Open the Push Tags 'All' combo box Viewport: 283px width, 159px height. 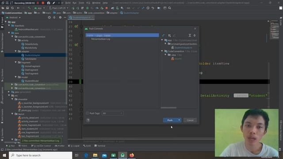pyautogui.click(x=112, y=113)
